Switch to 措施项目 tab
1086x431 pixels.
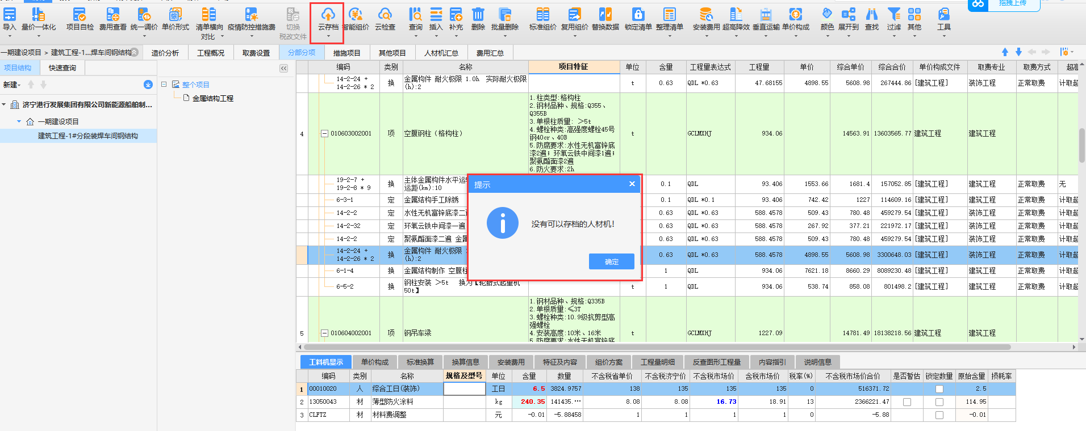(347, 53)
